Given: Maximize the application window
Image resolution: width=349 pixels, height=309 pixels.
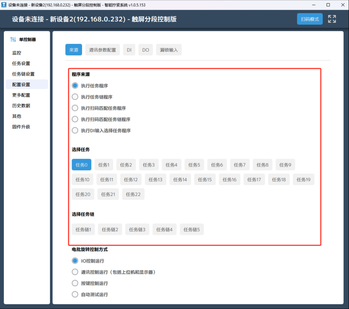Looking at the screenshot, I should [x=328, y=5].
